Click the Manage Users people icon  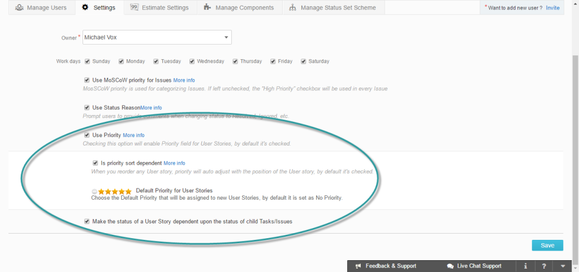(x=20, y=7)
